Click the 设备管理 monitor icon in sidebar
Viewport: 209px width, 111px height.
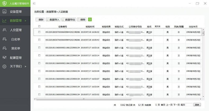[x=4, y=12]
